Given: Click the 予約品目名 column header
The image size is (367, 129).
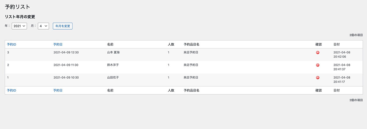Looking at the screenshot, I should [191, 45].
